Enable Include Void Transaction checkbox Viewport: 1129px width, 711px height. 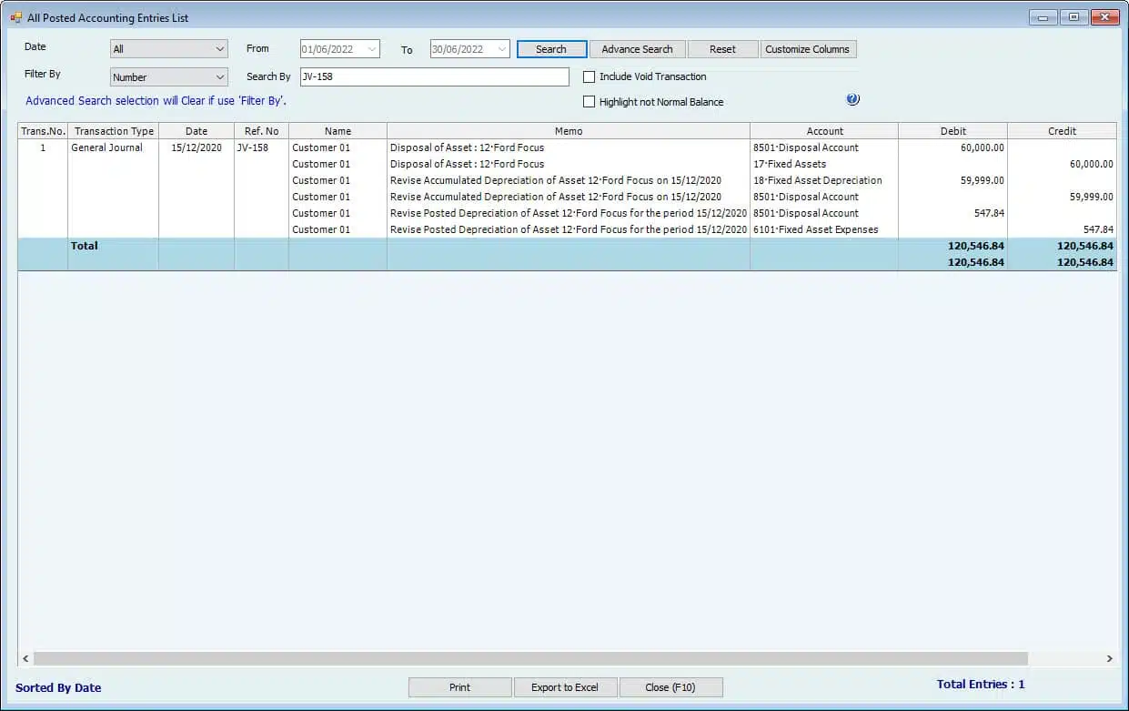tap(589, 77)
